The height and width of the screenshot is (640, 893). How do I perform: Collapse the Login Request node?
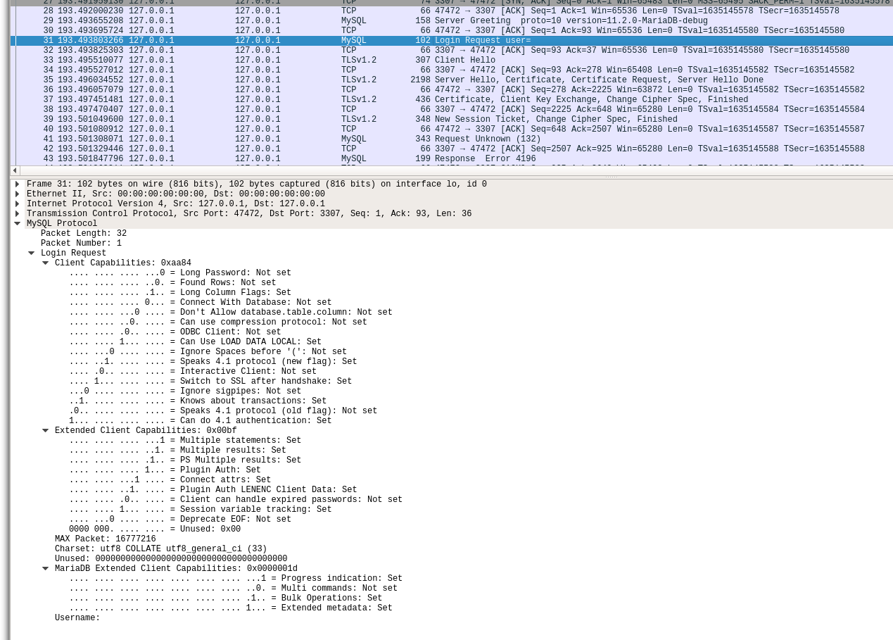coord(31,253)
